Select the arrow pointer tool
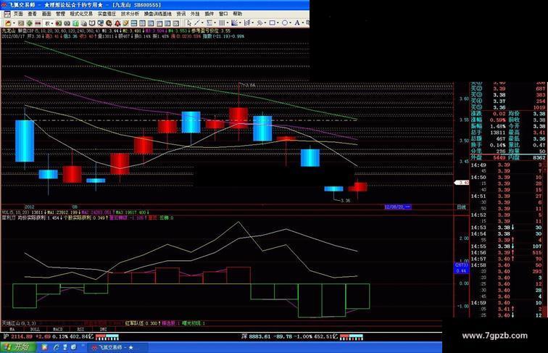This screenshot has height=353, width=548. (189, 23)
